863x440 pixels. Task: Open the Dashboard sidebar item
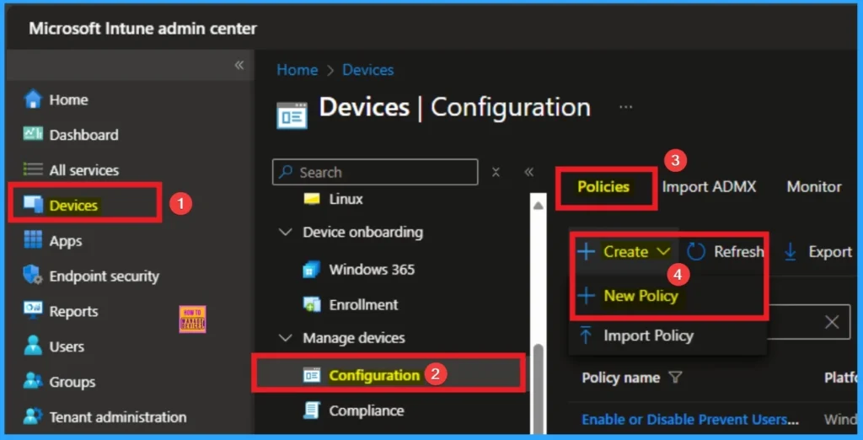[83, 135]
